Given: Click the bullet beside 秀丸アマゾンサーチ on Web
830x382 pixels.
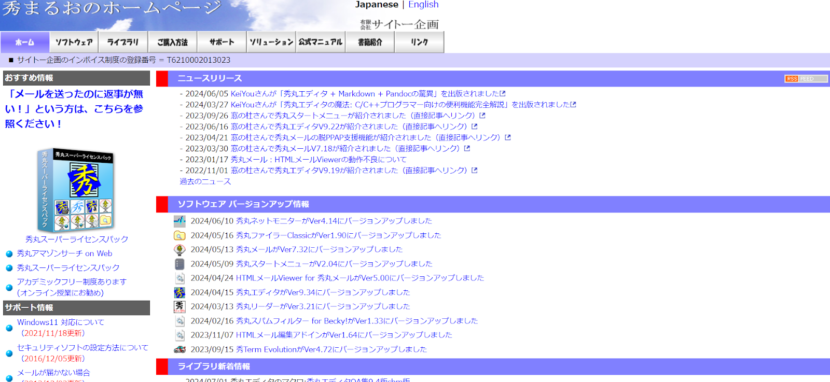Looking at the screenshot, I should coord(9,254).
